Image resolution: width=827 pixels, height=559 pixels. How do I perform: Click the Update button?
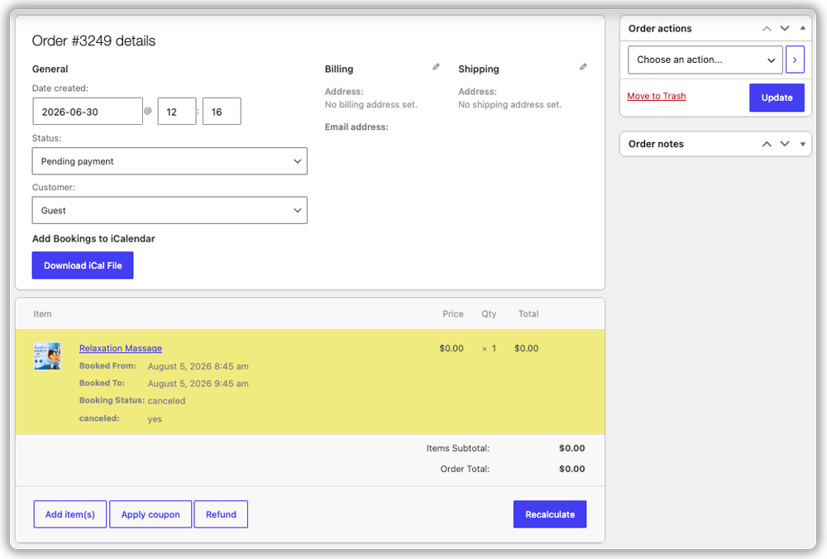pyautogui.click(x=777, y=98)
